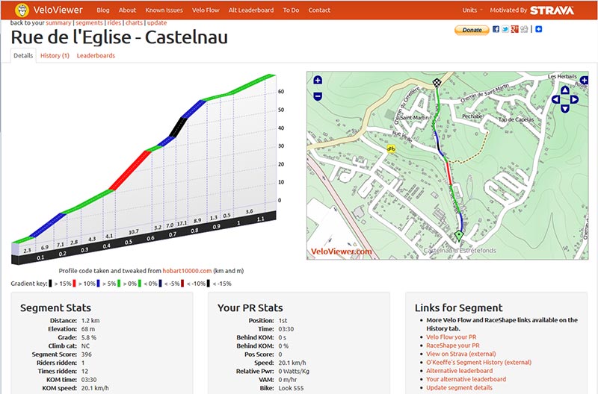
Task: Go back to your summary link
Action: (x=58, y=23)
